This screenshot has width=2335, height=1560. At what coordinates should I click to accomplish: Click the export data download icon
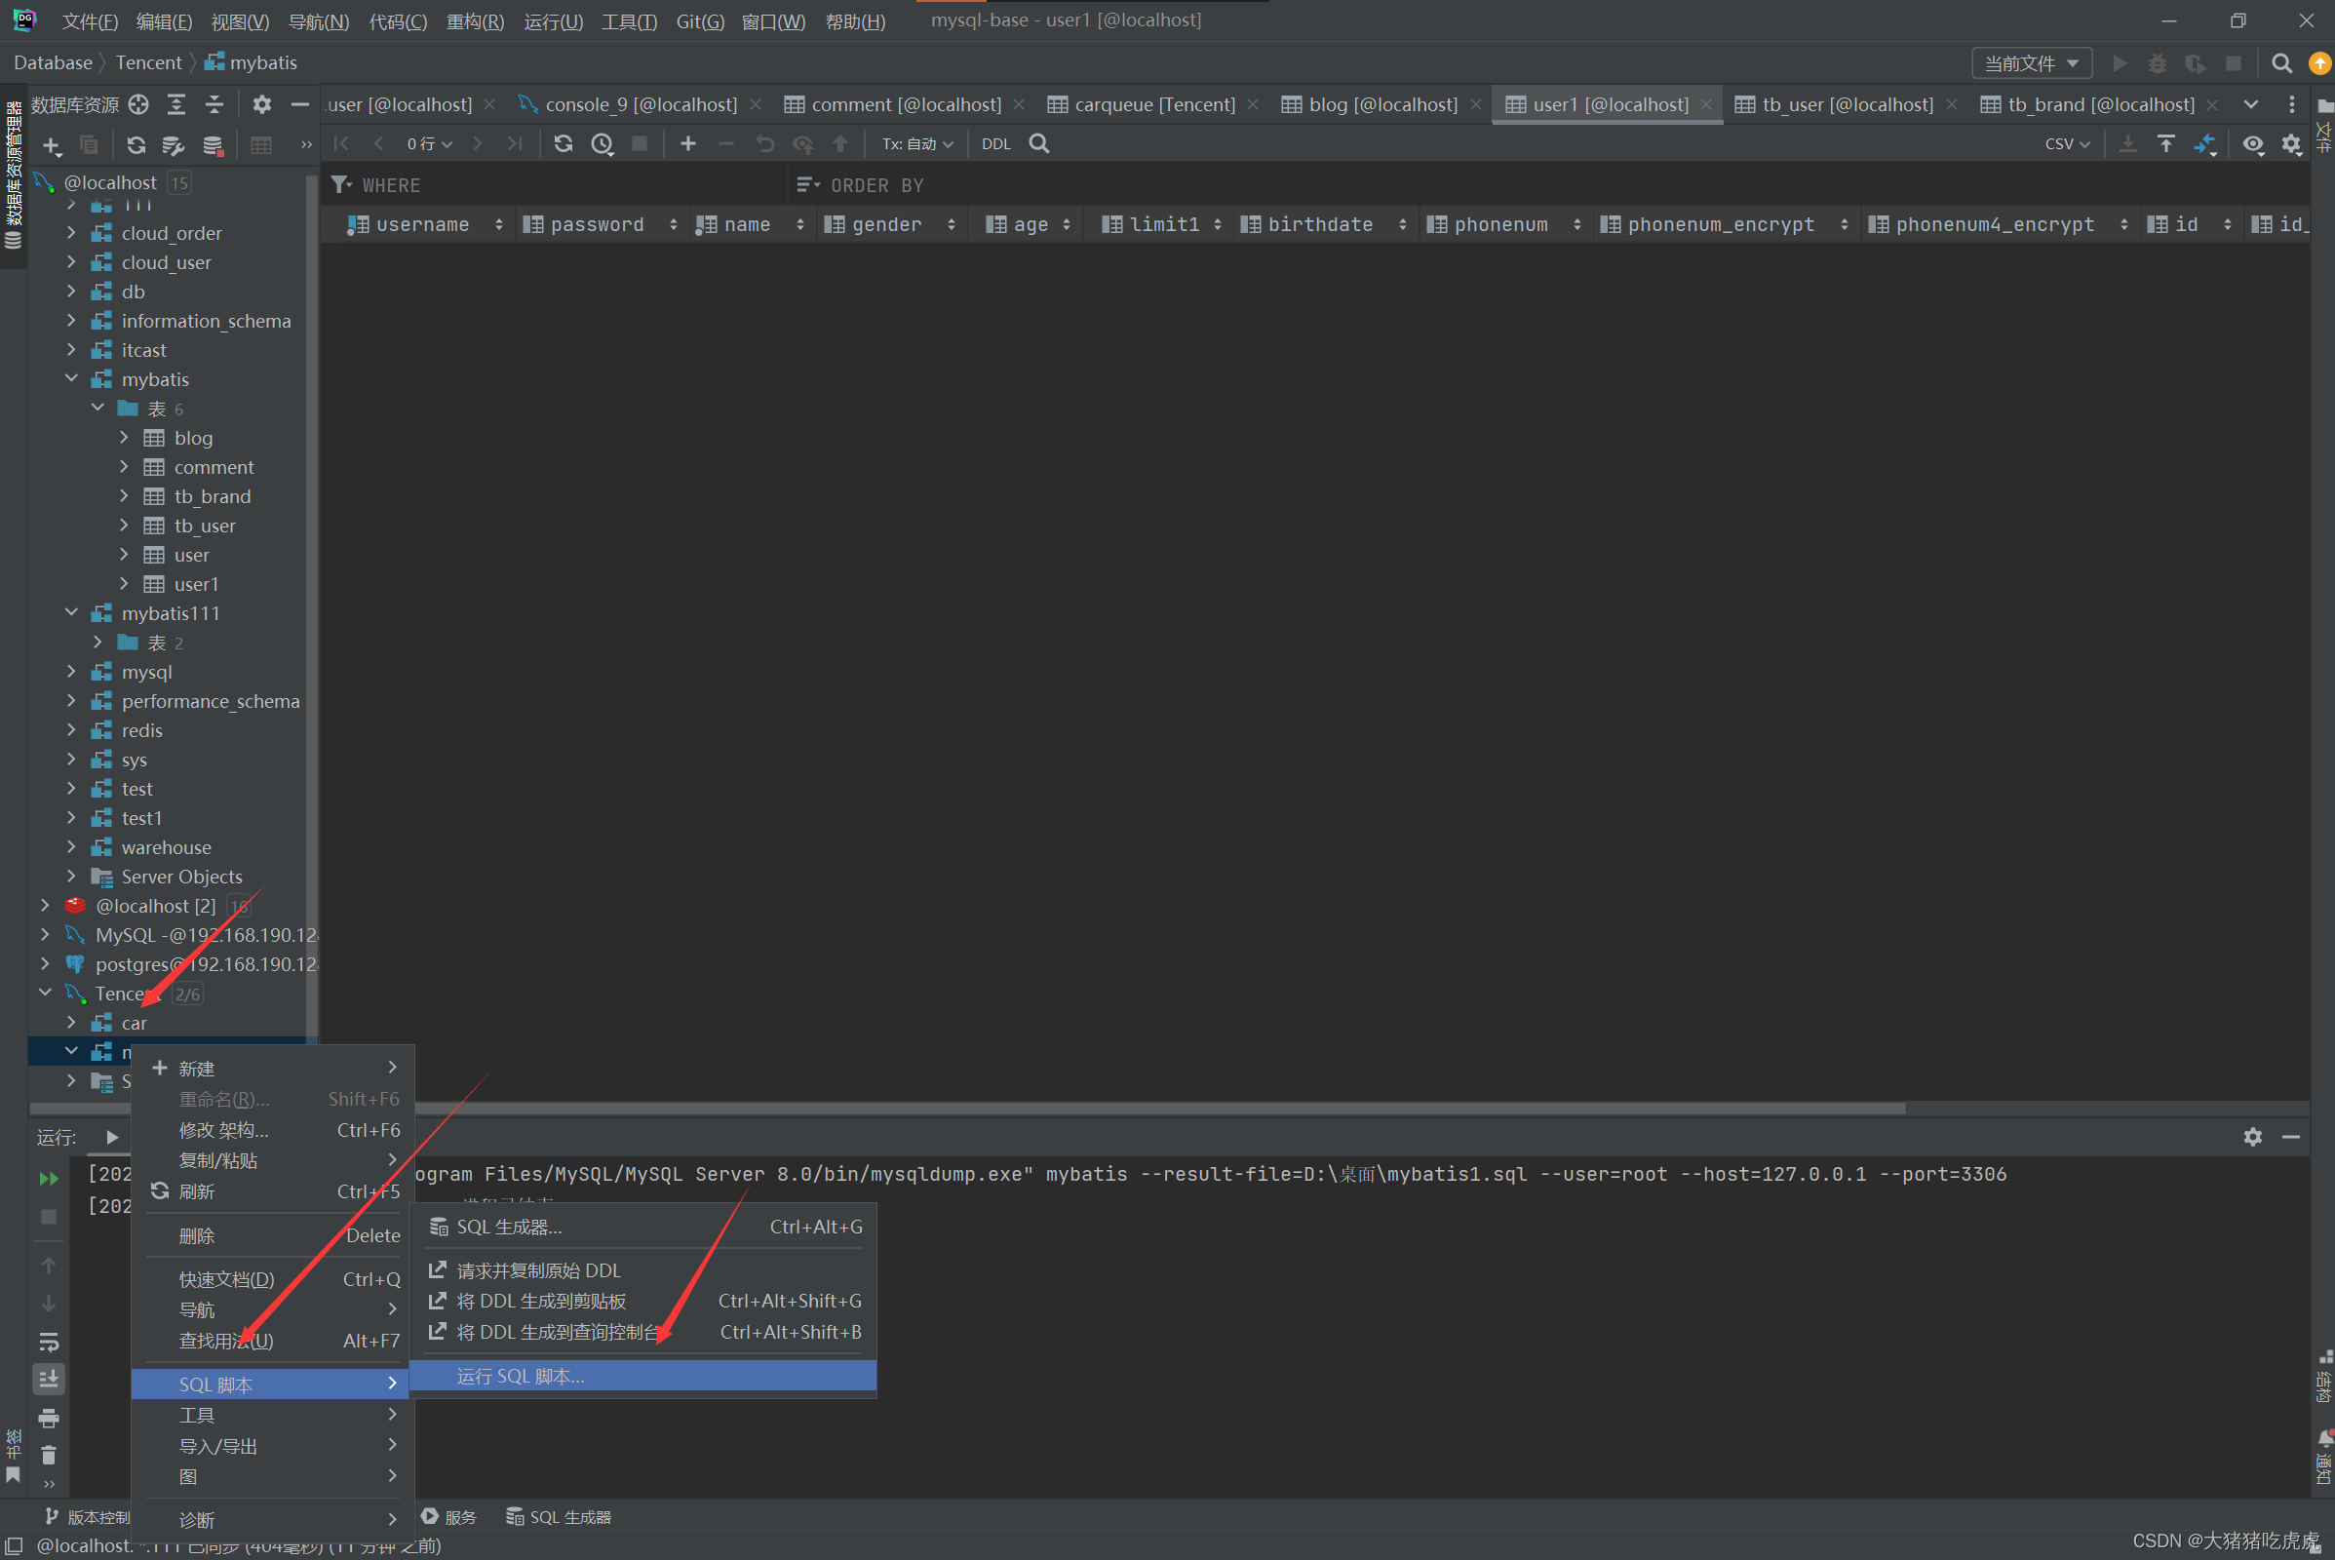2127,144
